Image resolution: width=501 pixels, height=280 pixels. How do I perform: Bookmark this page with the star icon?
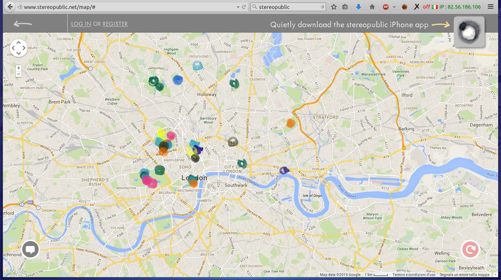coord(334,7)
